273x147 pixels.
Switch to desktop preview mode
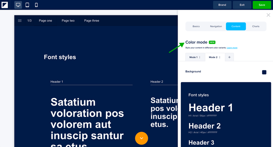18,5
